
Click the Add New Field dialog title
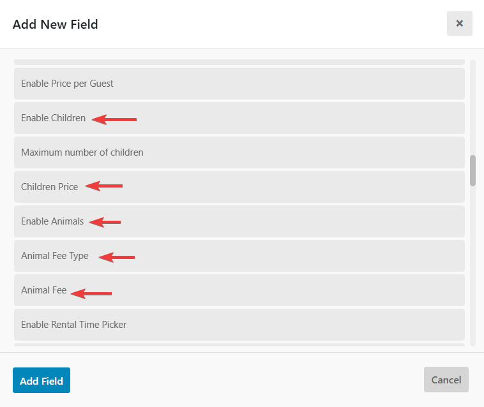(56, 24)
